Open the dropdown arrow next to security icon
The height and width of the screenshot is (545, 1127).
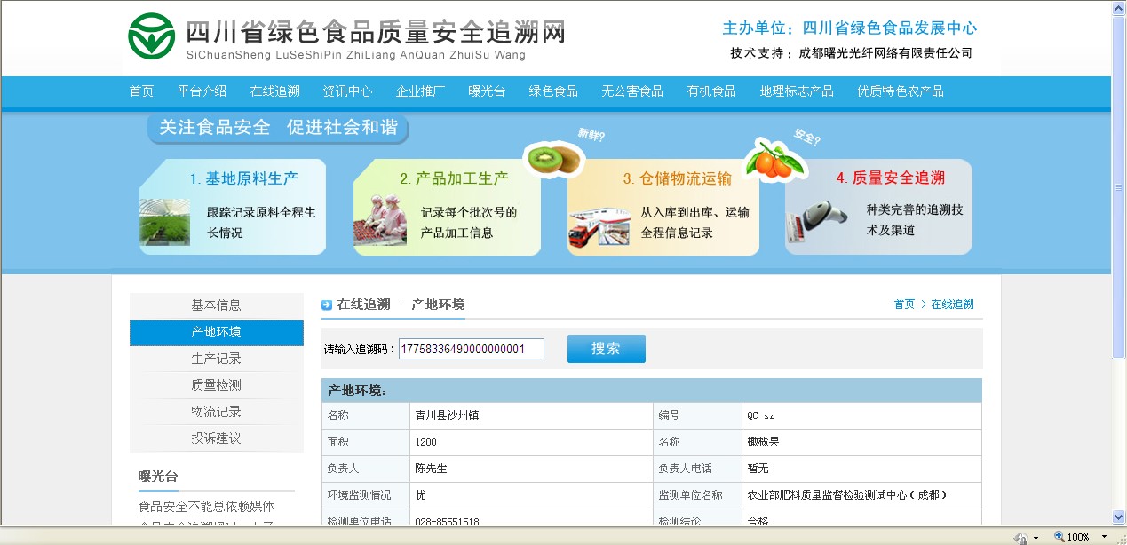(1036, 538)
